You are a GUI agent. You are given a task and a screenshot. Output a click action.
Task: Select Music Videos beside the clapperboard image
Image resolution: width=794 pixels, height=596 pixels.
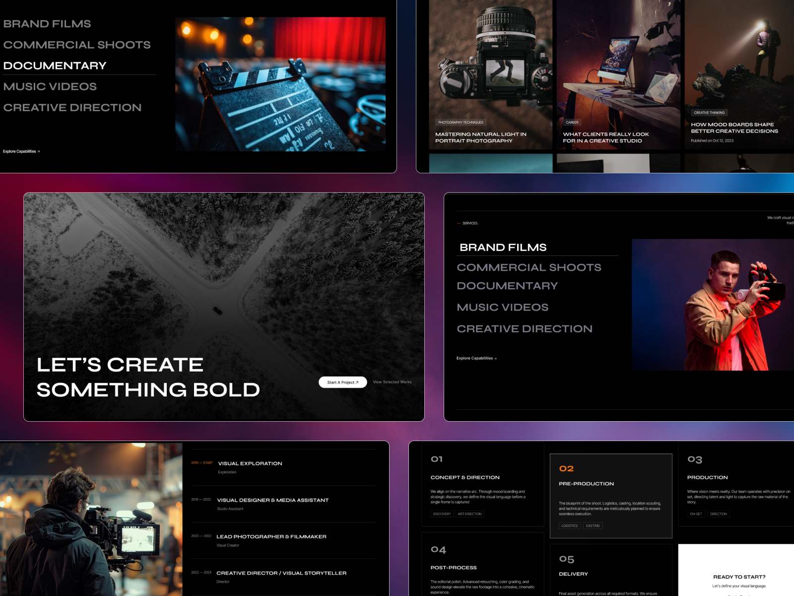point(50,86)
